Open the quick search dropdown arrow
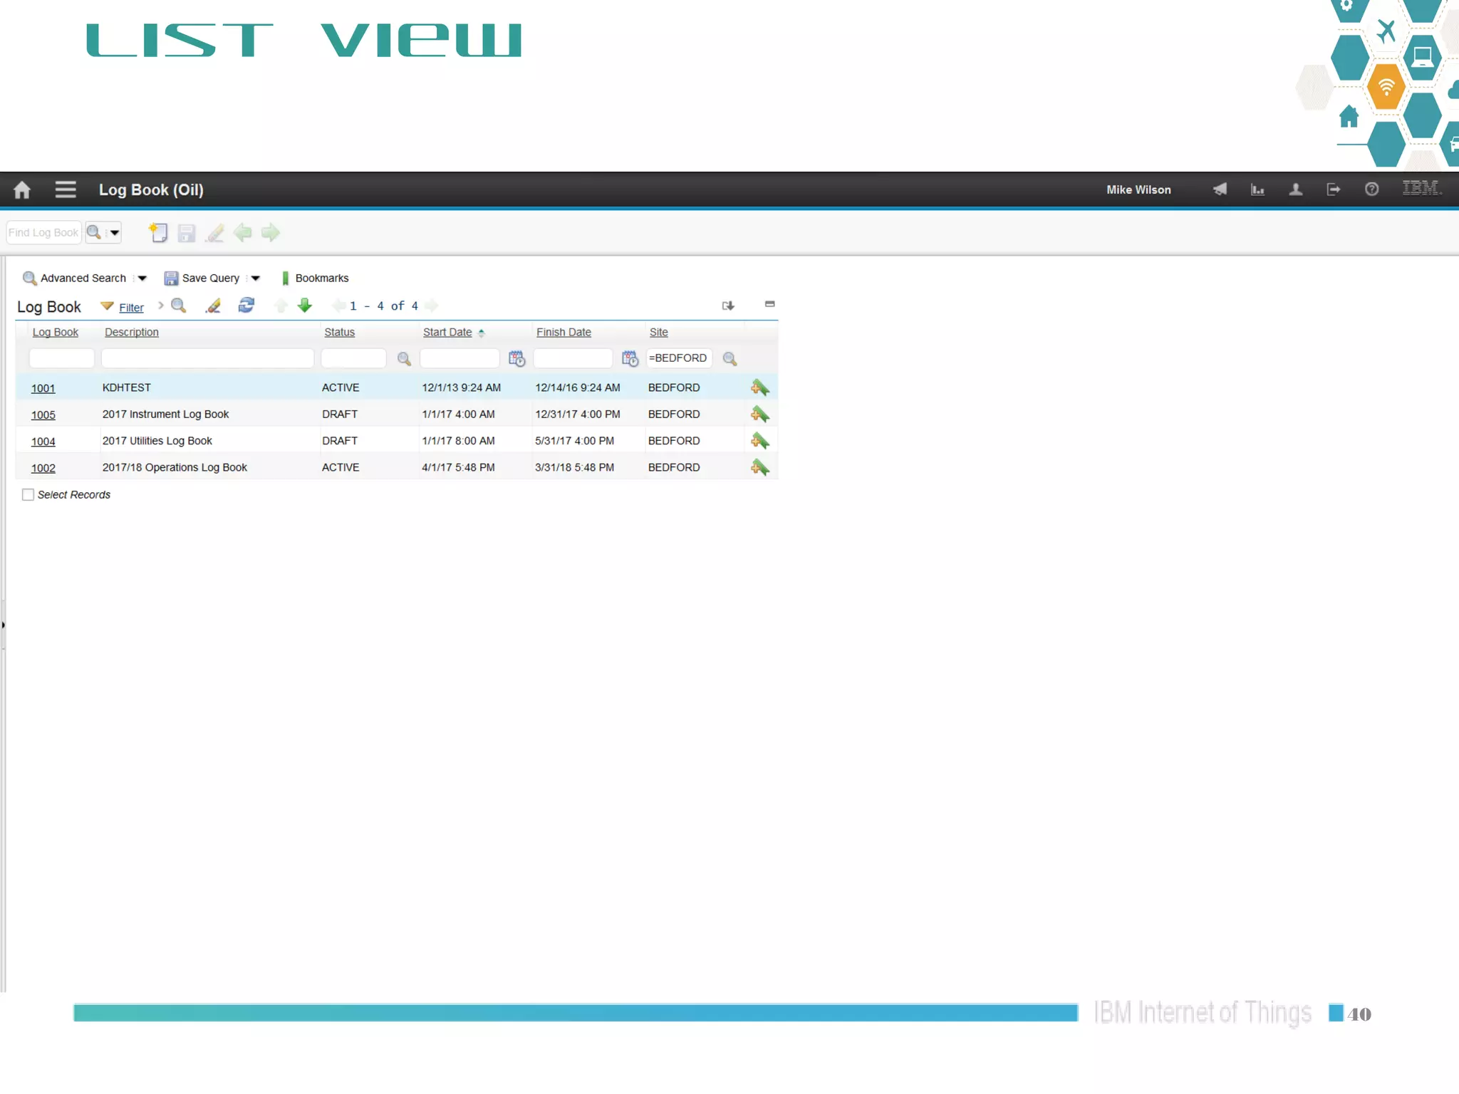1459x1094 pixels. [x=113, y=232]
